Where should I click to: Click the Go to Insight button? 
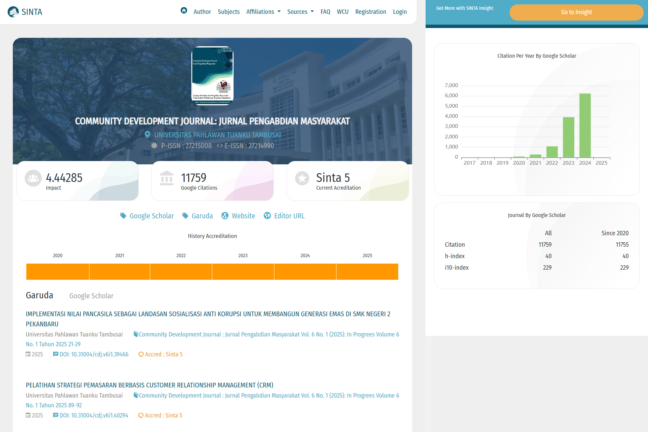click(576, 12)
